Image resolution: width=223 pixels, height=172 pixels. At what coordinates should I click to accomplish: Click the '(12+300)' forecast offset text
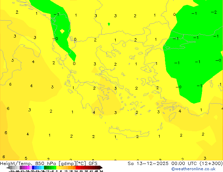[x=211, y=164]
